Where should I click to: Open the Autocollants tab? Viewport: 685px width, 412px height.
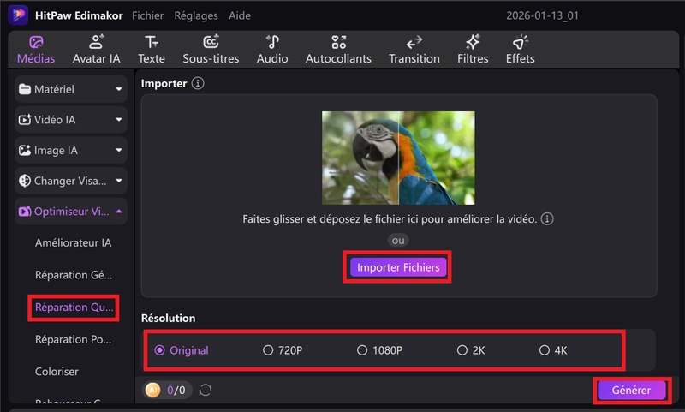click(x=338, y=50)
